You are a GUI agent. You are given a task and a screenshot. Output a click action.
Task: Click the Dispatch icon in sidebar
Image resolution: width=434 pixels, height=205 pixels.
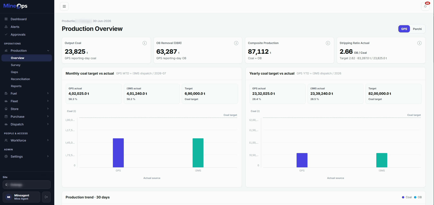[6, 124]
